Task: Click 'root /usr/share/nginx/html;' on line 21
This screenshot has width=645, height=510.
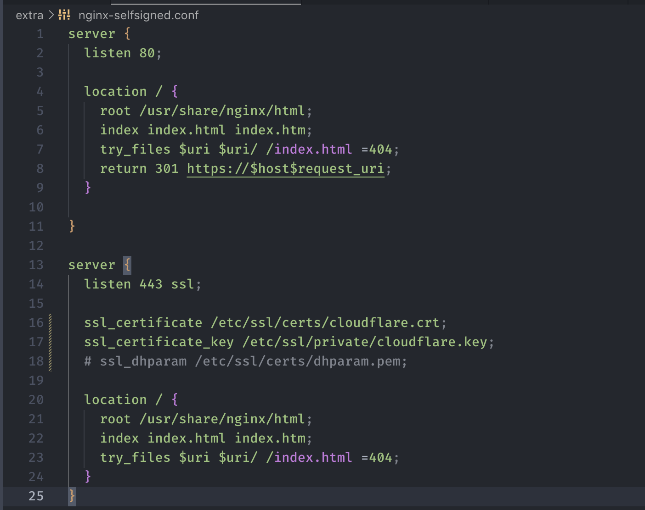Action: tap(206, 419)
